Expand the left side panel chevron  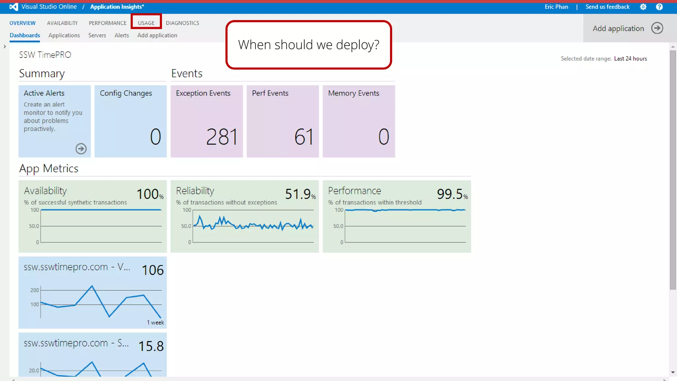pyautogui.click(x=5, y=47)
